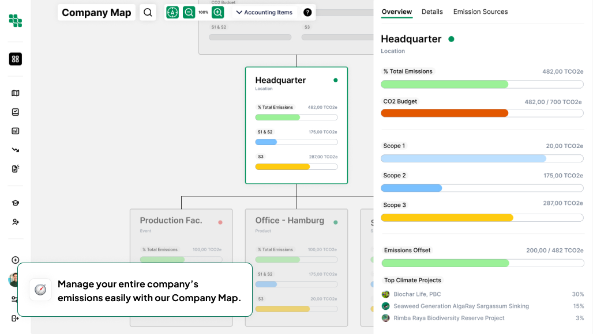Image resolution: width=593 pixels, height=334 pixels.
Task: Open the Rimba Raya Biodiversity Reserve Project
Action: point(449,318)
